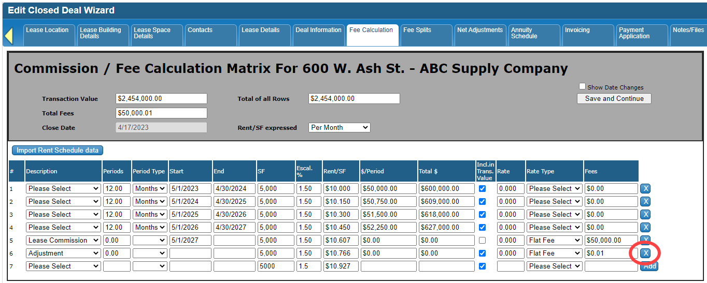Delete row 3 via its X button
This screenshot has height=283, width=707.
point(645,214)
